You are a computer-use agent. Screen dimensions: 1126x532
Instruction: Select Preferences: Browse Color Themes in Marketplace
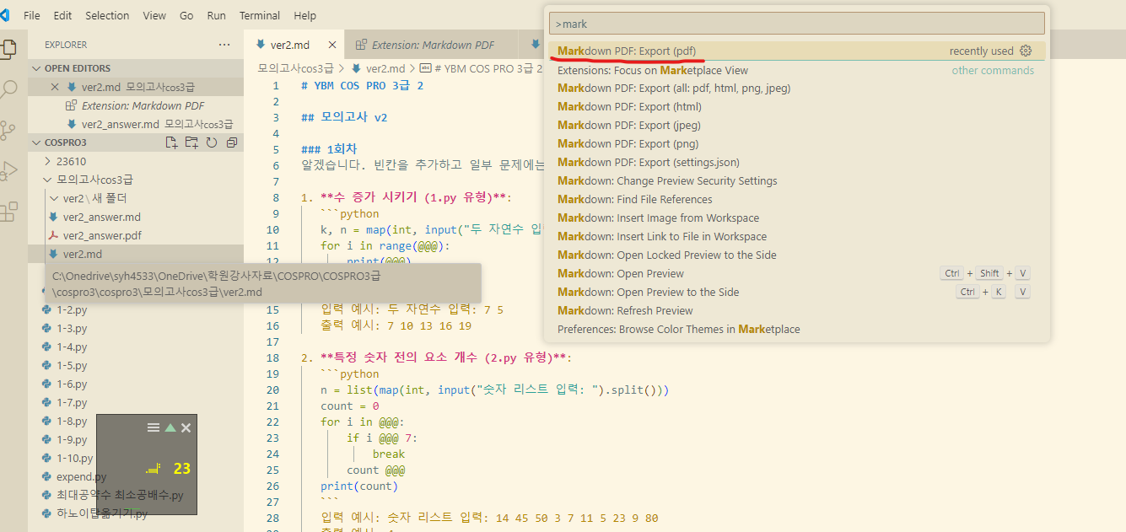[797, 329]
